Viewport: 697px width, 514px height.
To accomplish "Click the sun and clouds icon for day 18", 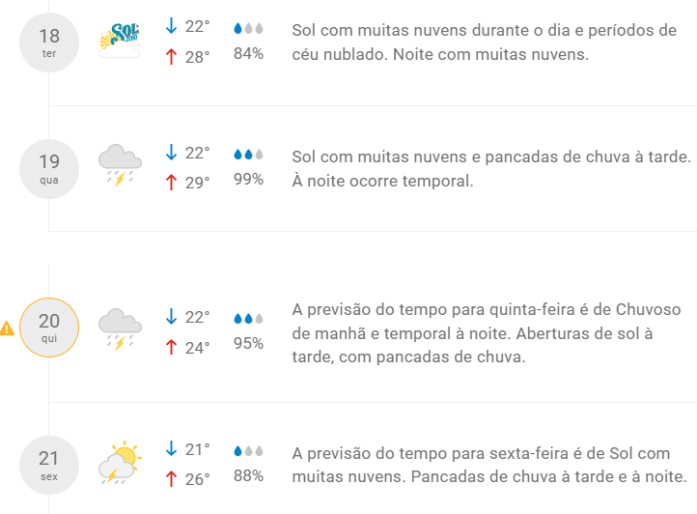I will tap(121, 43).
